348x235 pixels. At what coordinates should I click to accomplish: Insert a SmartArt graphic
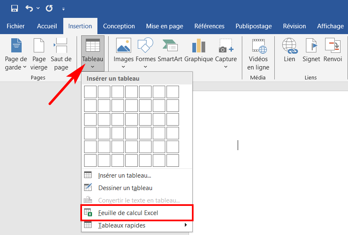pyautogui.click(x=170, y=51)
